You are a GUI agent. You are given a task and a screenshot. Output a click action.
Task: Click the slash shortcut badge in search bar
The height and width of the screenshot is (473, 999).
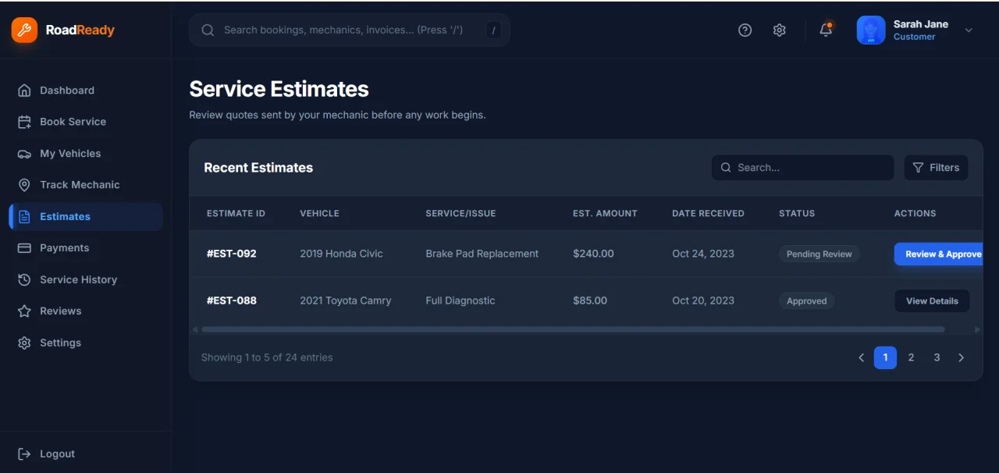(x=493, y=30)
